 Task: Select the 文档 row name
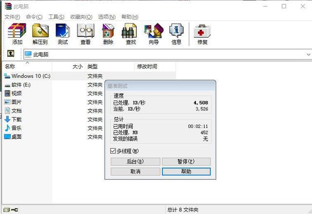[x=17, y=111]
